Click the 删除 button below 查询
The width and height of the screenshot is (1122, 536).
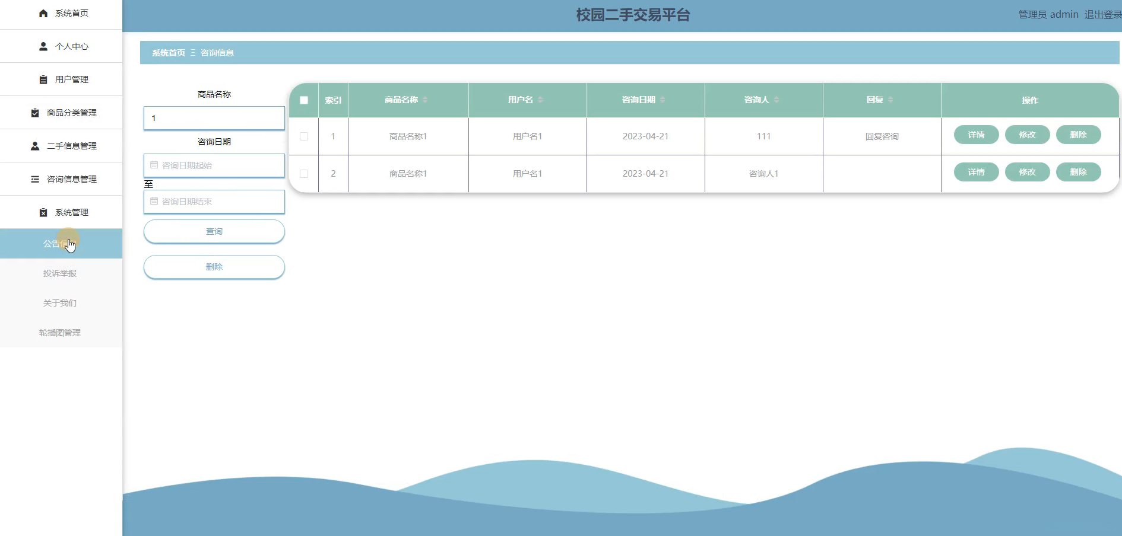pos(214,267)
